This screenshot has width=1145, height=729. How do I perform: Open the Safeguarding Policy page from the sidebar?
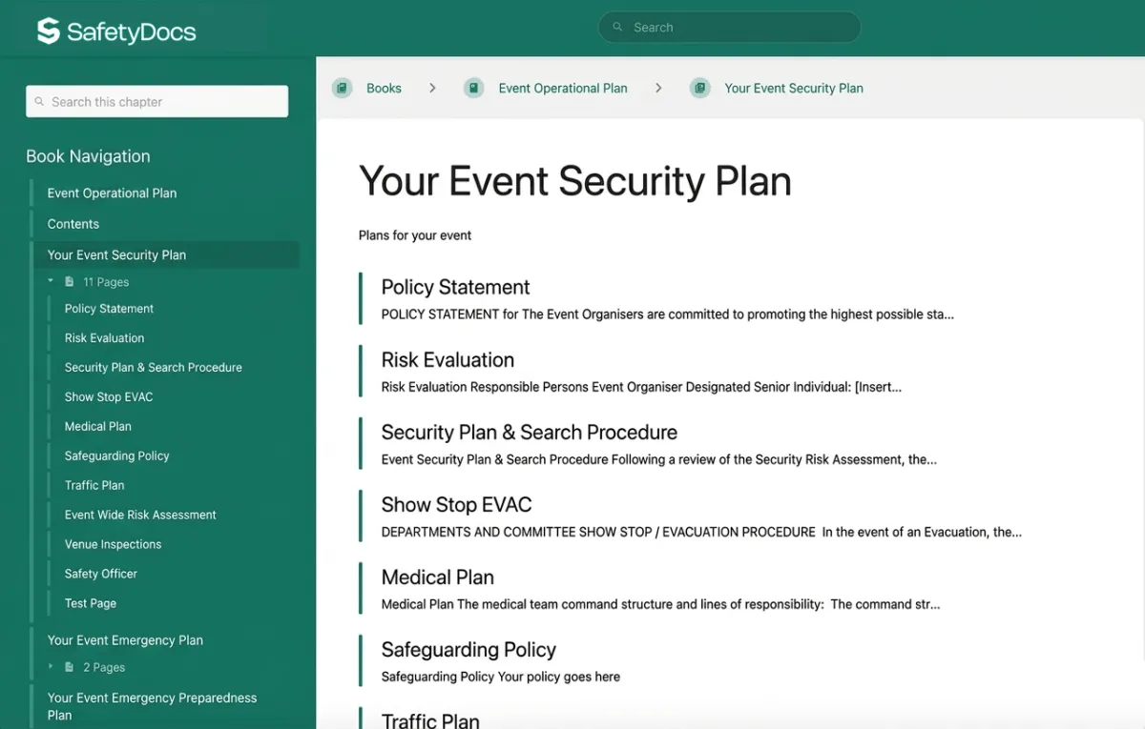(x=116, y=456)
